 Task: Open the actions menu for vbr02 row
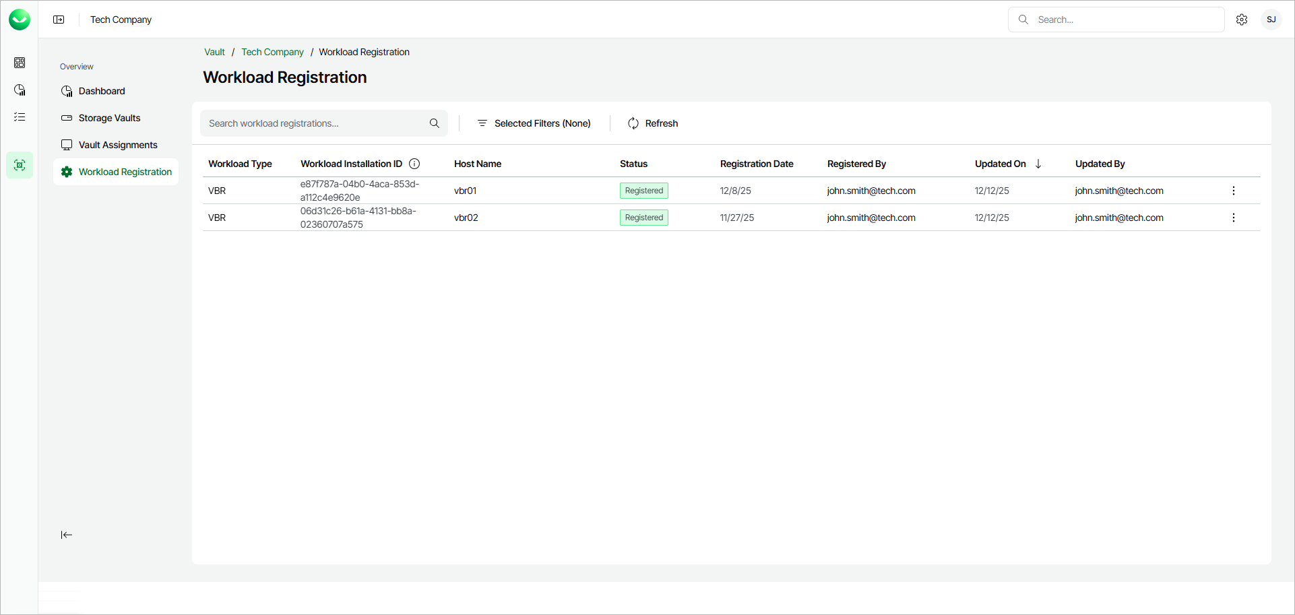(1234, 218)
